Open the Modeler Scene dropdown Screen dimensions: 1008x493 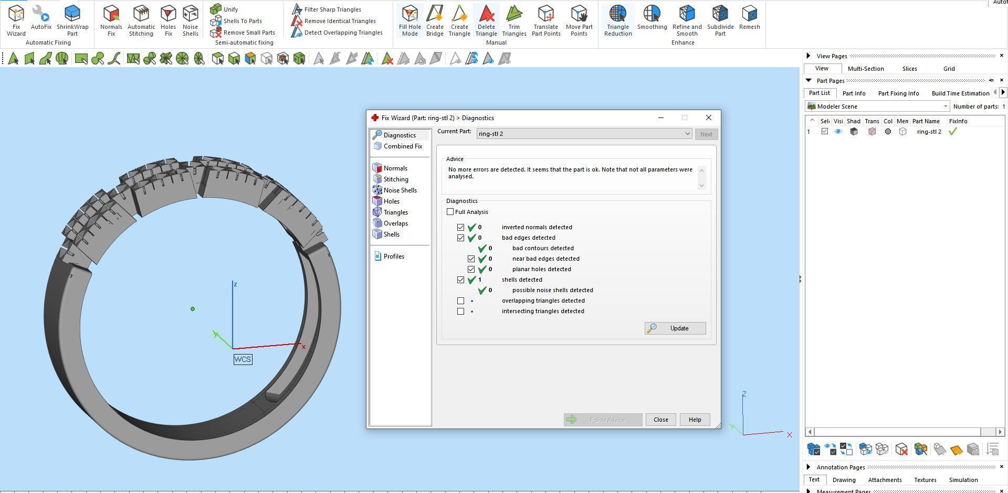tap(878, 106)
